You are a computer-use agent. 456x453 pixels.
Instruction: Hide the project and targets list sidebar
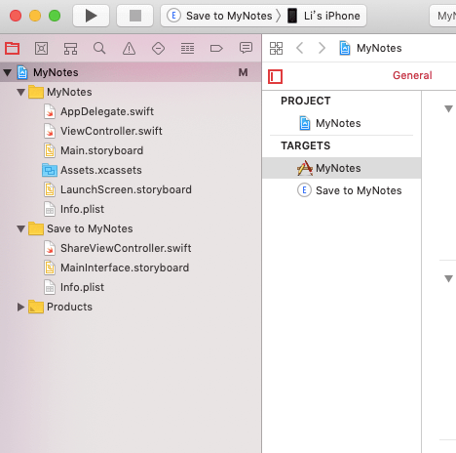pos(275,76)
